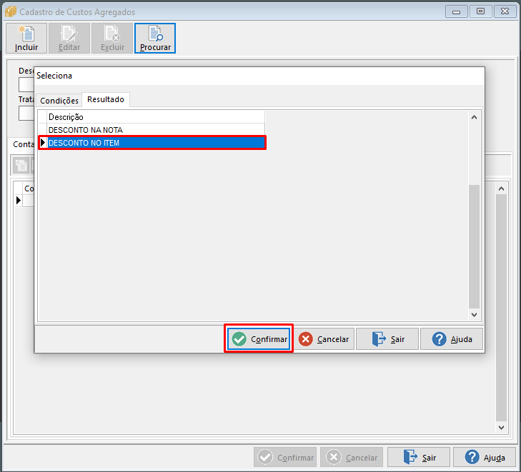Click the Incluir toolbar button
The width and height of the screenshot is (521, 472).
coord(26,38)
